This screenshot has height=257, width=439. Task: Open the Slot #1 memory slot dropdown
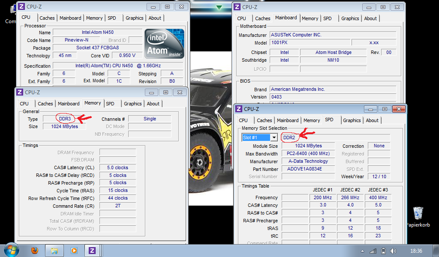click(274, 137)
